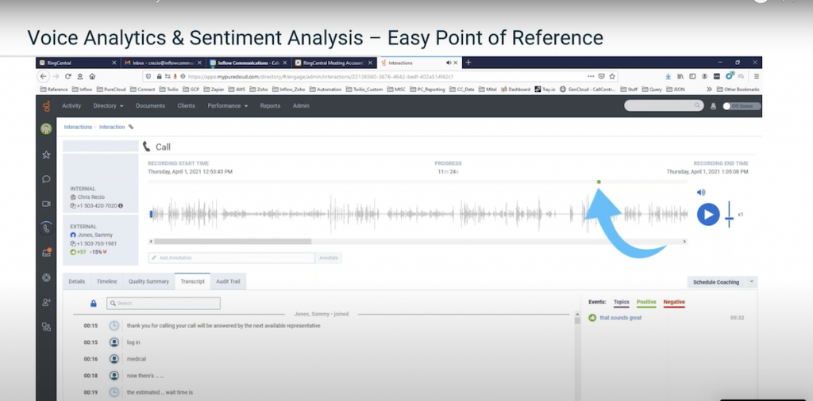The image size is (813, 401).
Task: Click the transcript Search field
Action: pos(164,304)
